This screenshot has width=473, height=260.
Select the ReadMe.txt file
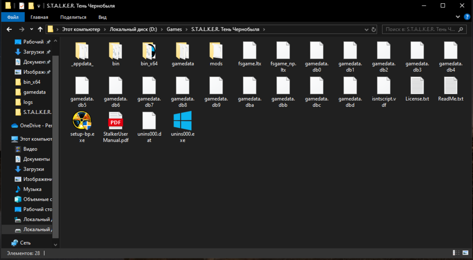pyautogui.click(x=450, y=86)
